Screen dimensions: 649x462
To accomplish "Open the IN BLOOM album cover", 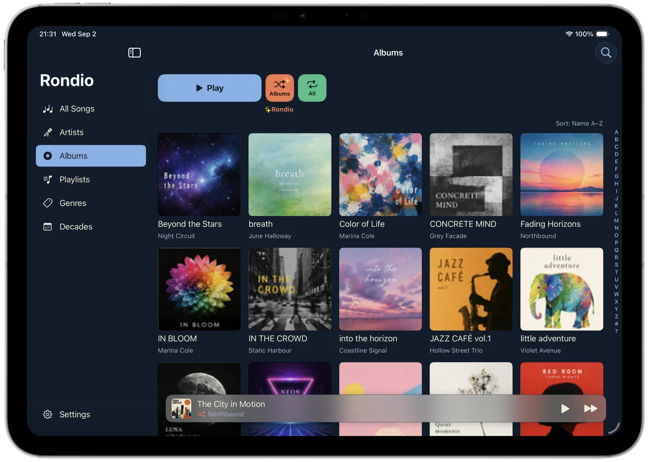I will [x=199, y=289].
